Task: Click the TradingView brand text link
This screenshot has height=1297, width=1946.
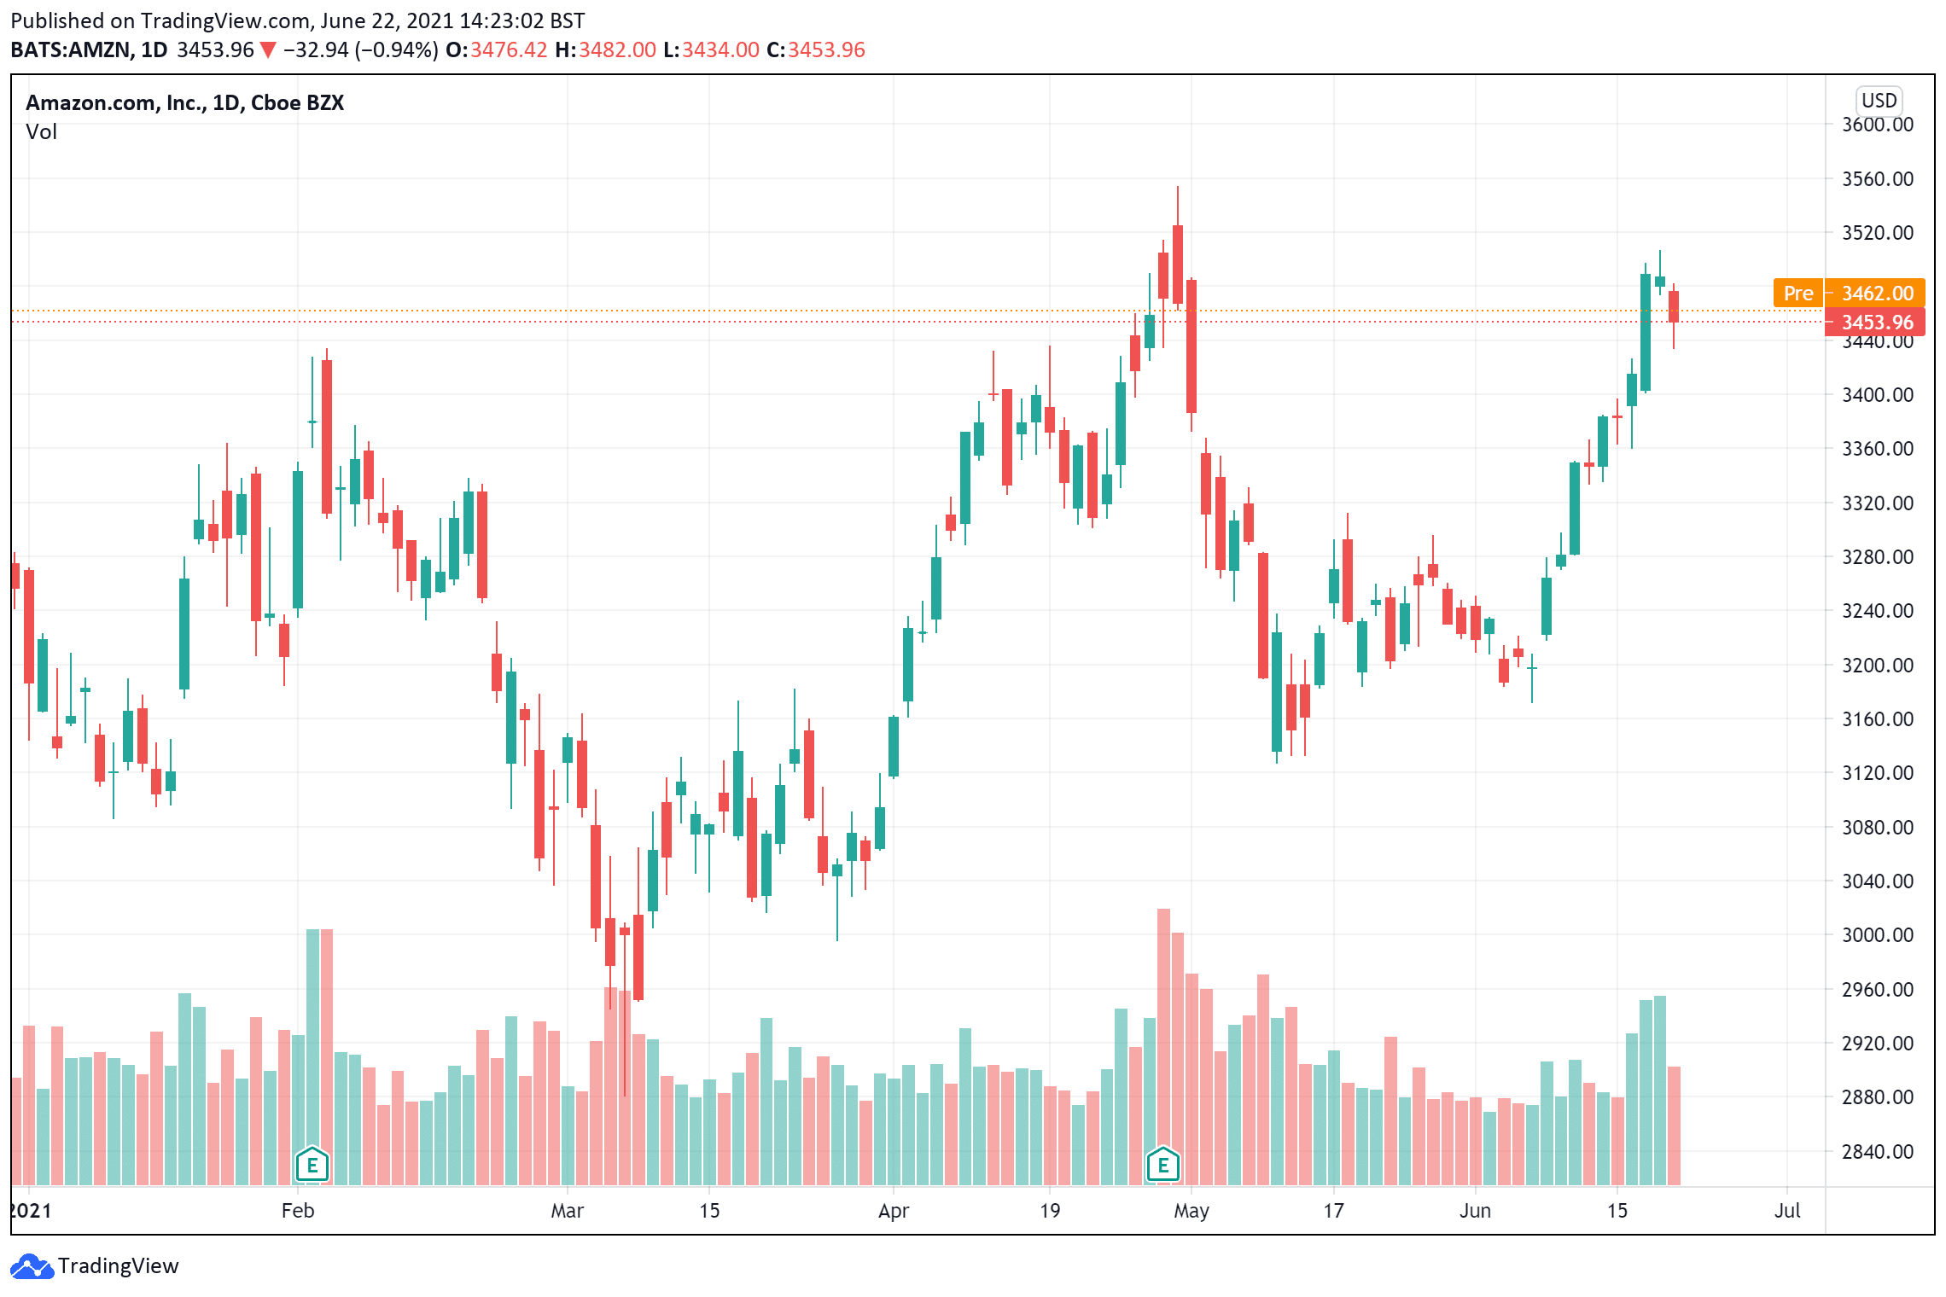Action: 119,1265
